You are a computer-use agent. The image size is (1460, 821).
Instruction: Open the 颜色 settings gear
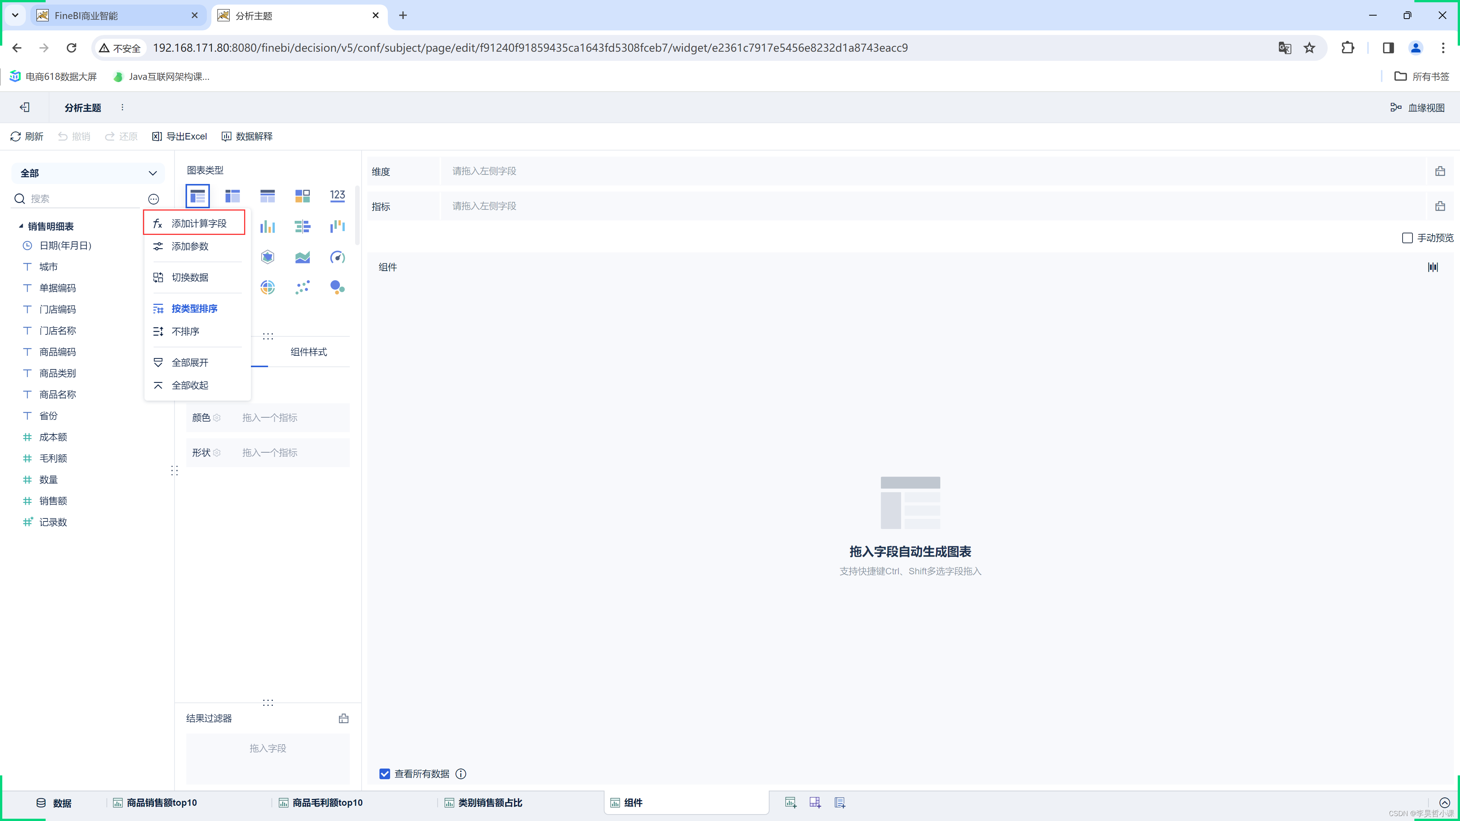pos(216,418)
